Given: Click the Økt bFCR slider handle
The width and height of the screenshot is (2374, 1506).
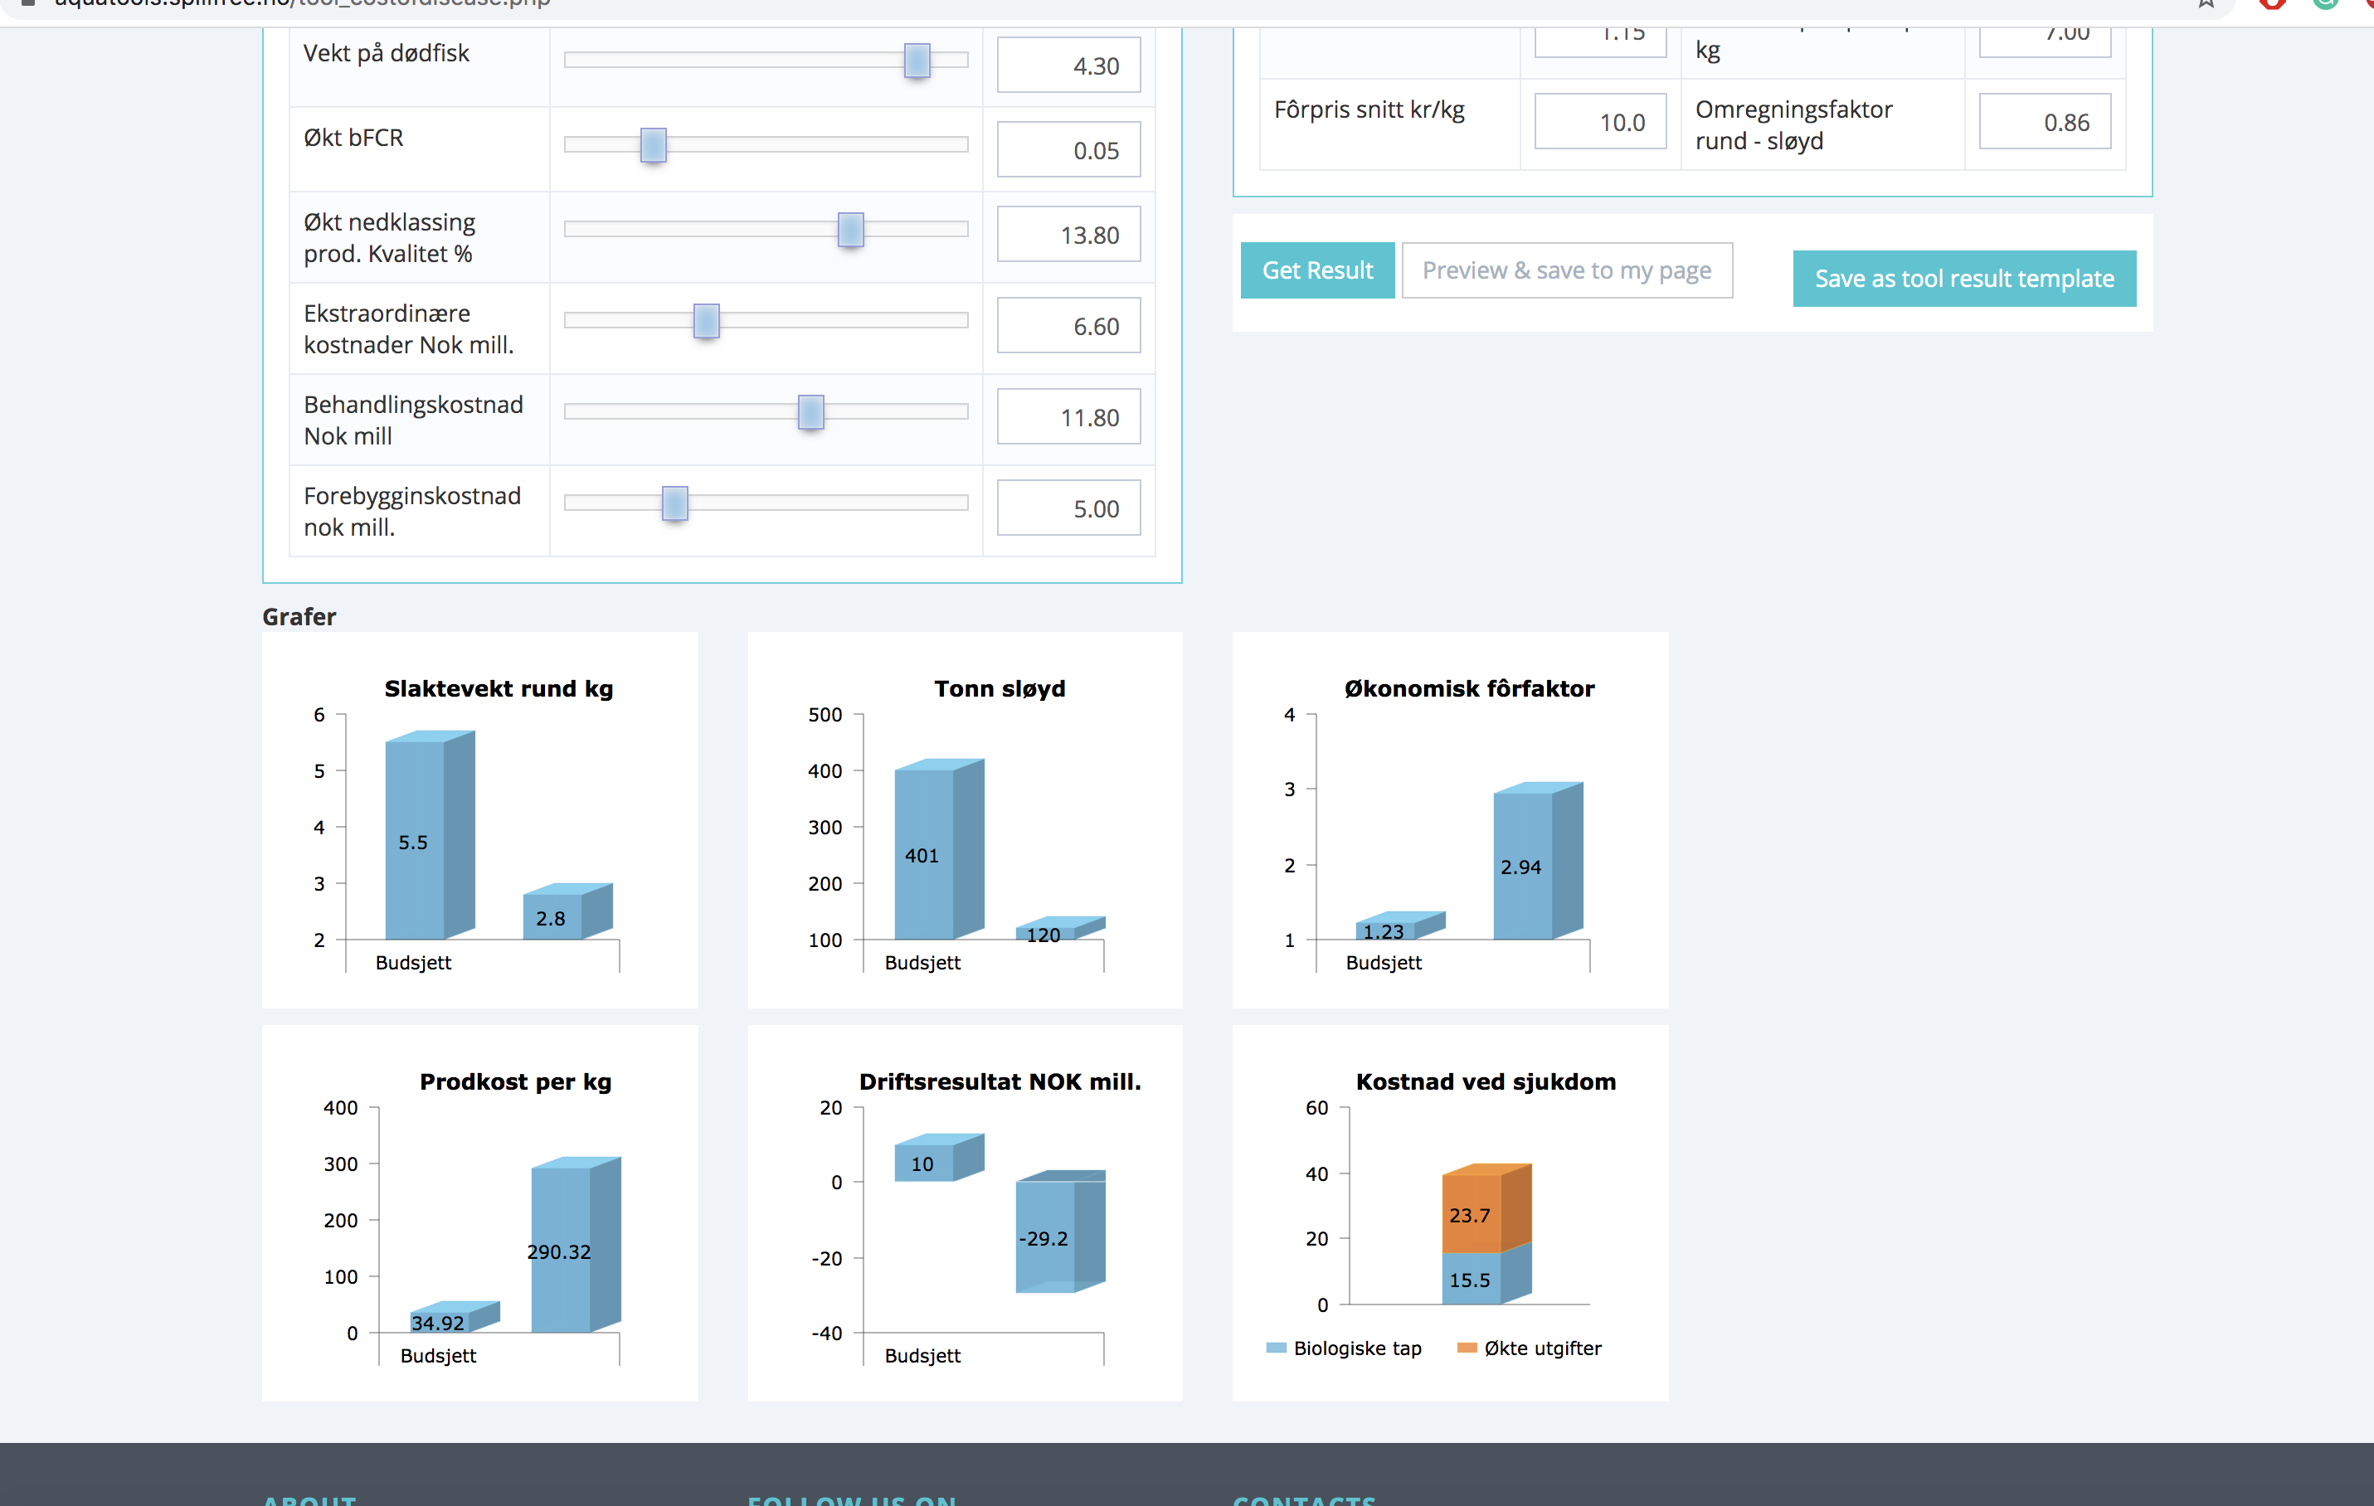Looking at the screenshot, I should pyautogui.click(x=653, y=145).
